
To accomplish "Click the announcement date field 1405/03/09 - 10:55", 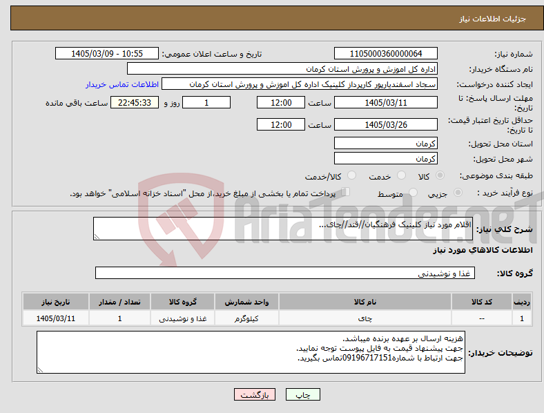I will coord(107,53).
